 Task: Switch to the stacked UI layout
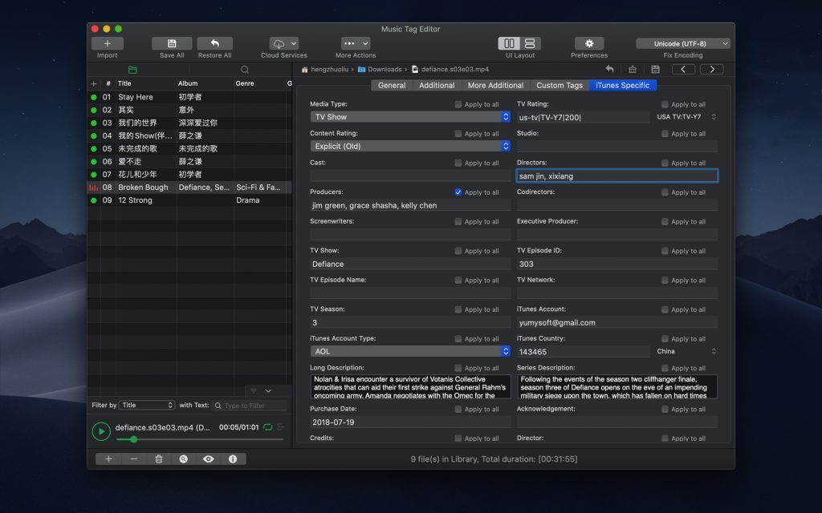tap(530, 43)
